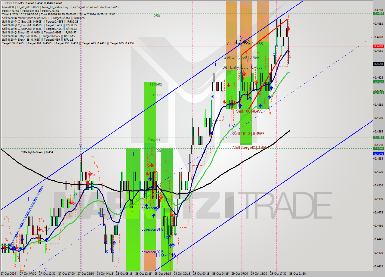Click the green Target2 label
The width and height of the screenshot is (385, 277).
pos(156,84)
